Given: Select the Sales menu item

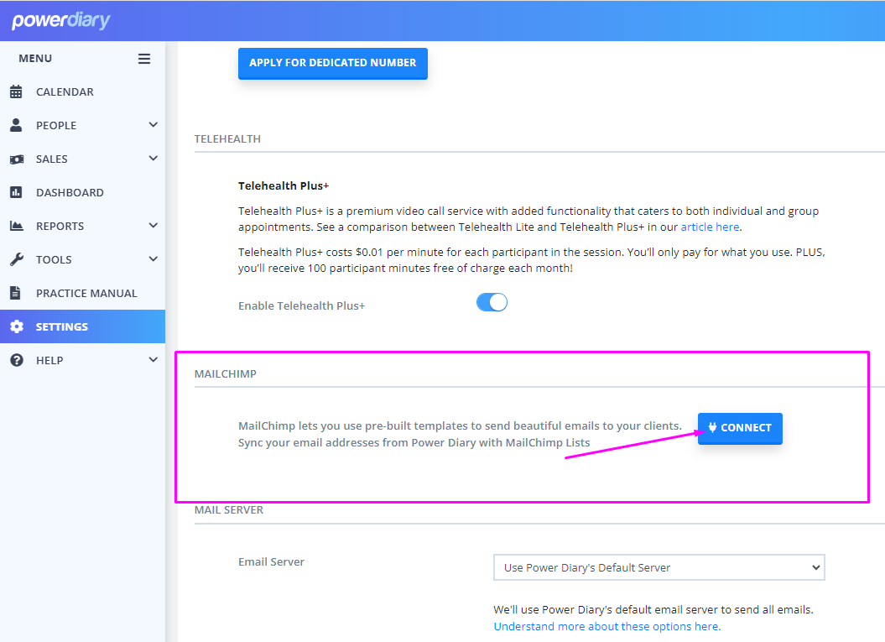Looking at the screenshot, I should [x=82, y=159].
